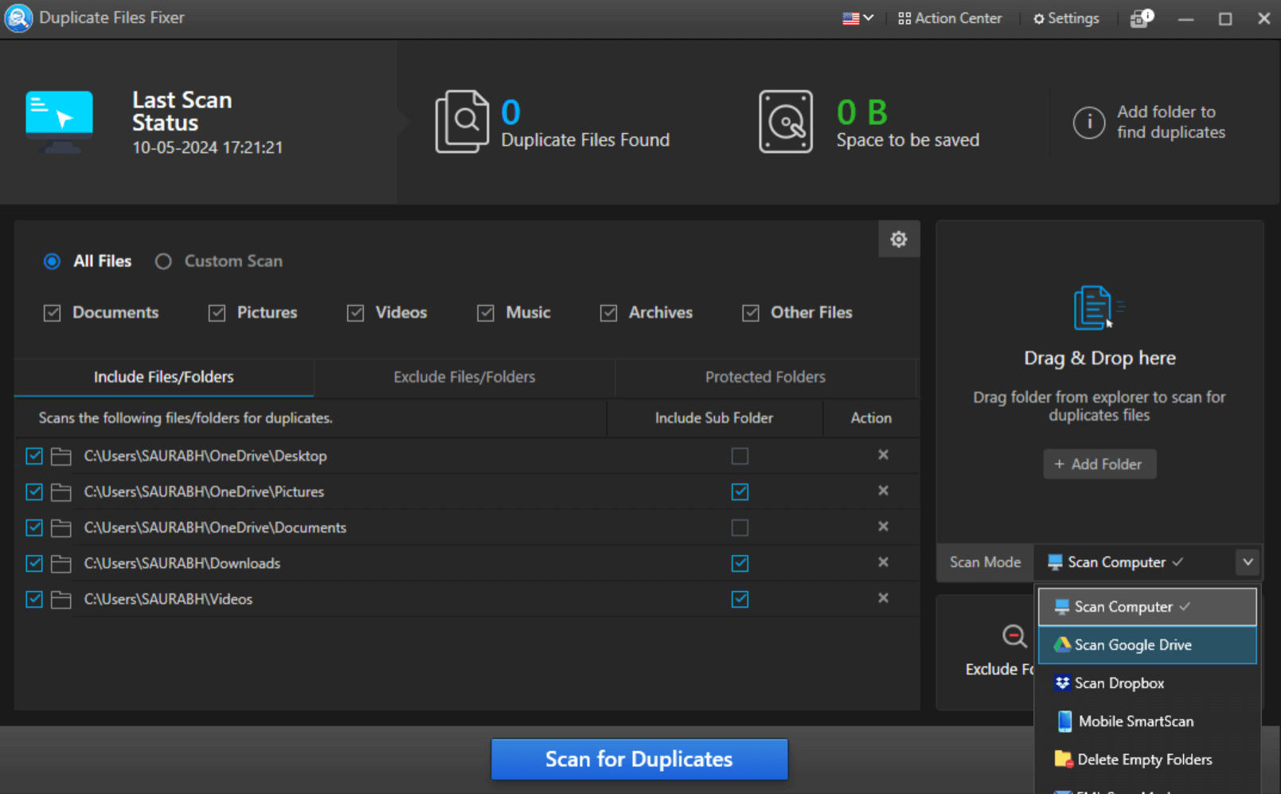Screen dimensions: 1281x794
Task: Disable sub folder for SAURABH\Videos
Action: (x=740, y=599)
